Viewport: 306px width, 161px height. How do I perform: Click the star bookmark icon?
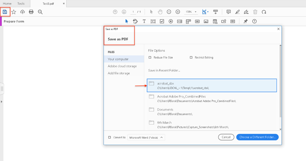14,12
